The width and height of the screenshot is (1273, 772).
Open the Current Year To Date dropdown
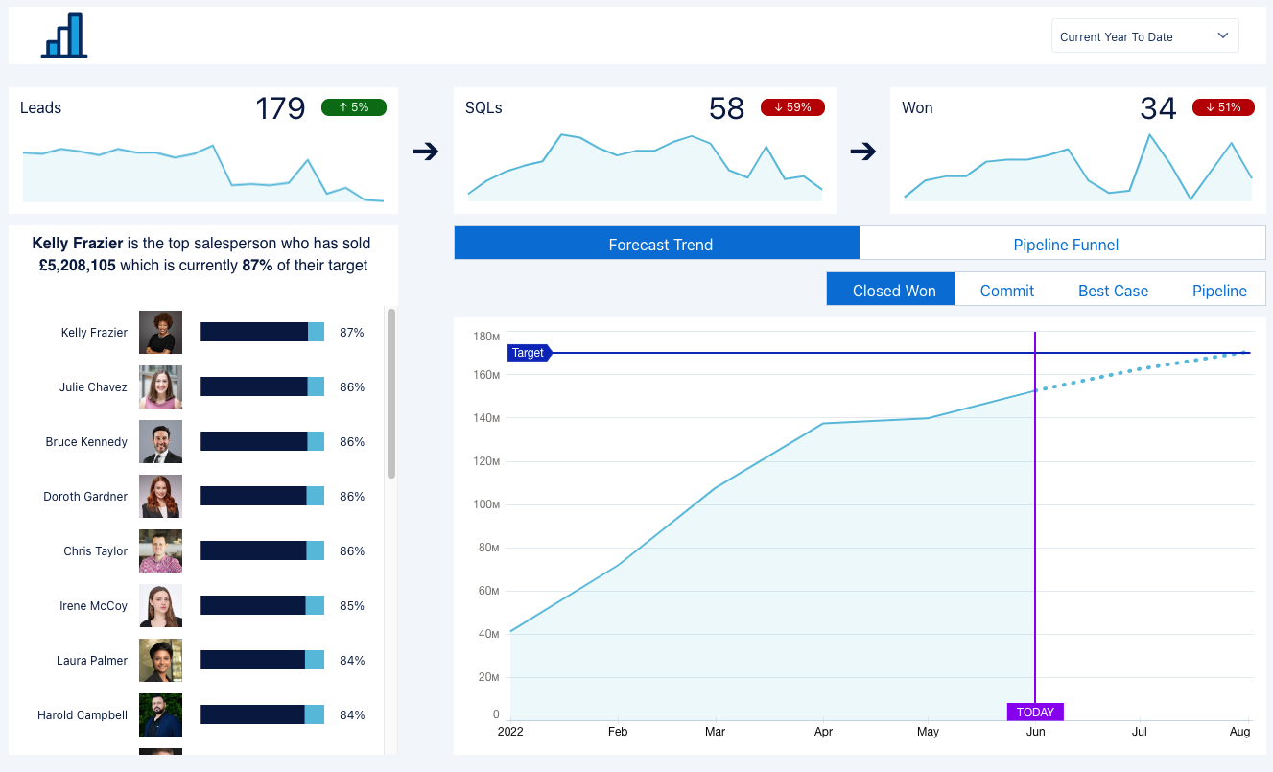[1144, 36]
